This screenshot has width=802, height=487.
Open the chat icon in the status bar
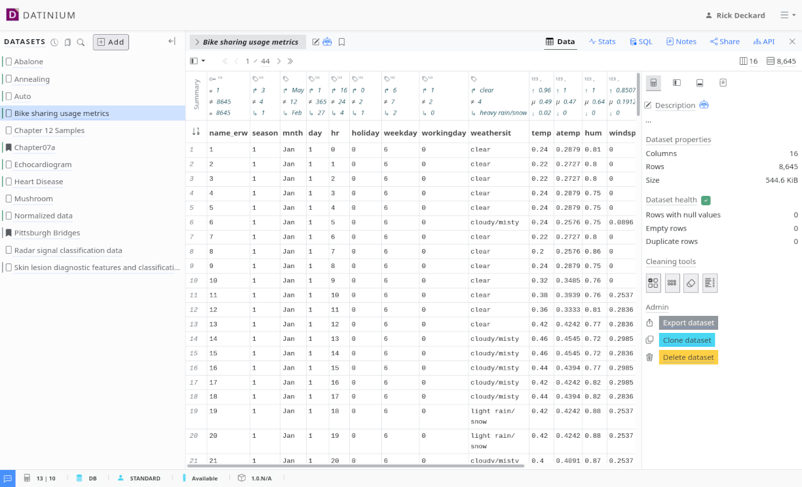click(8, 478)
